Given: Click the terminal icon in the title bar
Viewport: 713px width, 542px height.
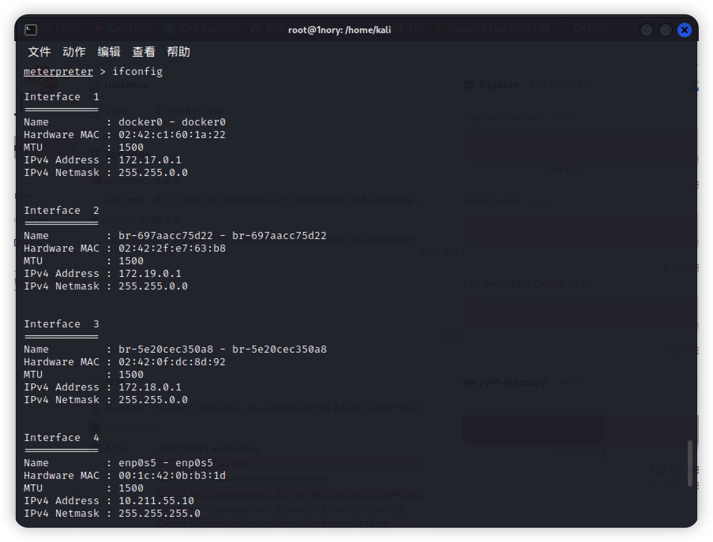Looking at the screenshot, I should pyautogui.click(x=30, y=30).
